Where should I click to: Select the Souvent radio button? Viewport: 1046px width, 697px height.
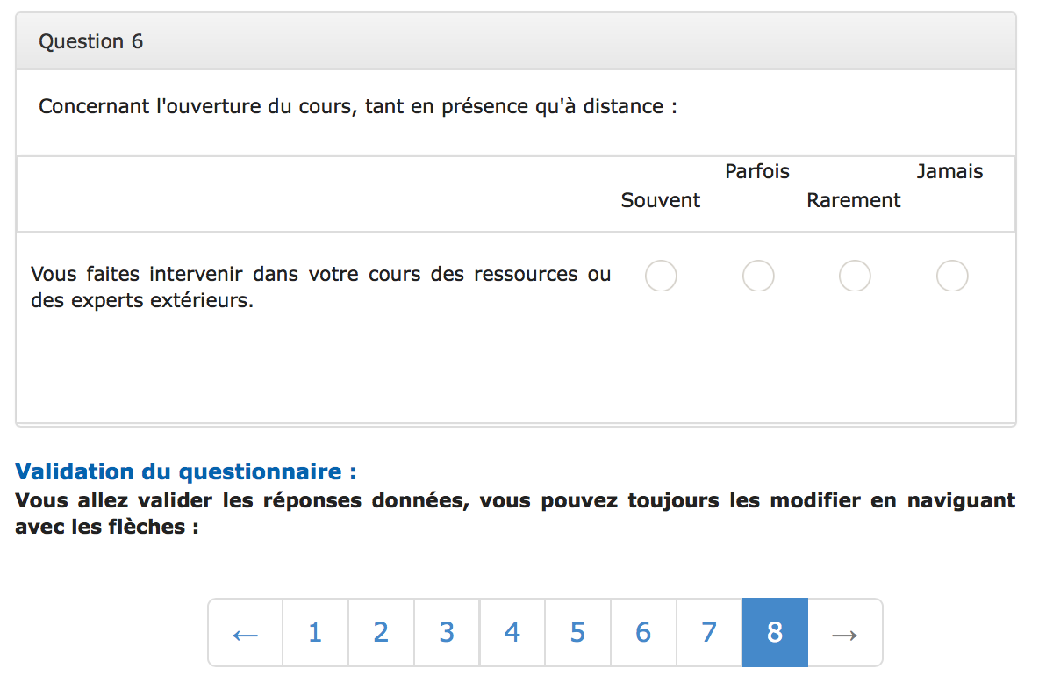point(661,276)
